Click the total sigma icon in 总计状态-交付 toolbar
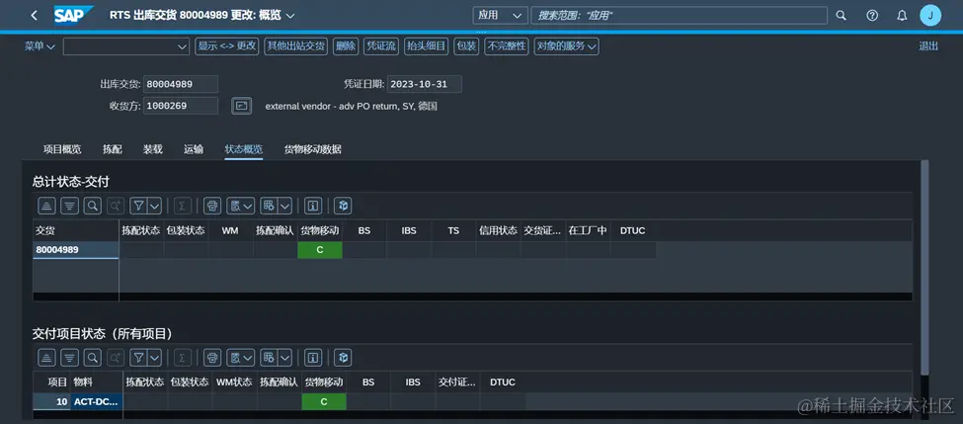Image resolution: width=963 pixels, height=424 pixels. pos(183,206)
